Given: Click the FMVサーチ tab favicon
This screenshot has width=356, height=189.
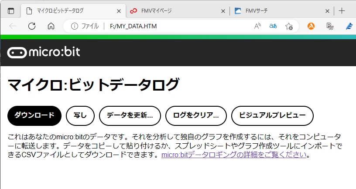Looking at the screenshot, I should [238, 11].
